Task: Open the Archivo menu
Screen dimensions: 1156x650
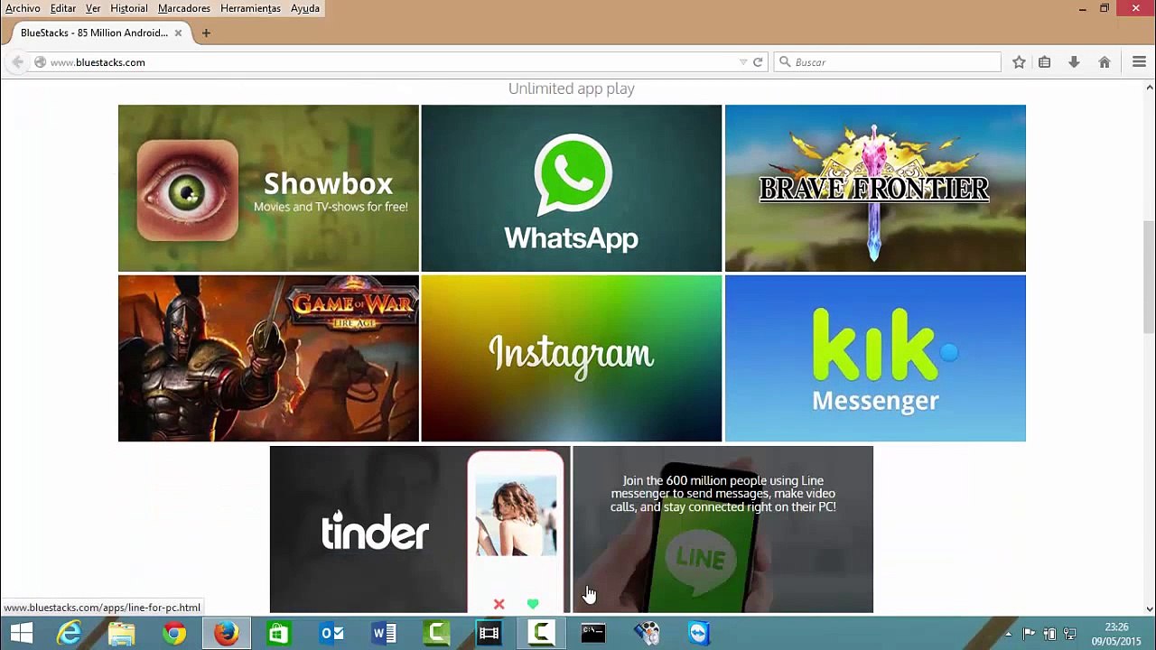Action: click(23, 8)
